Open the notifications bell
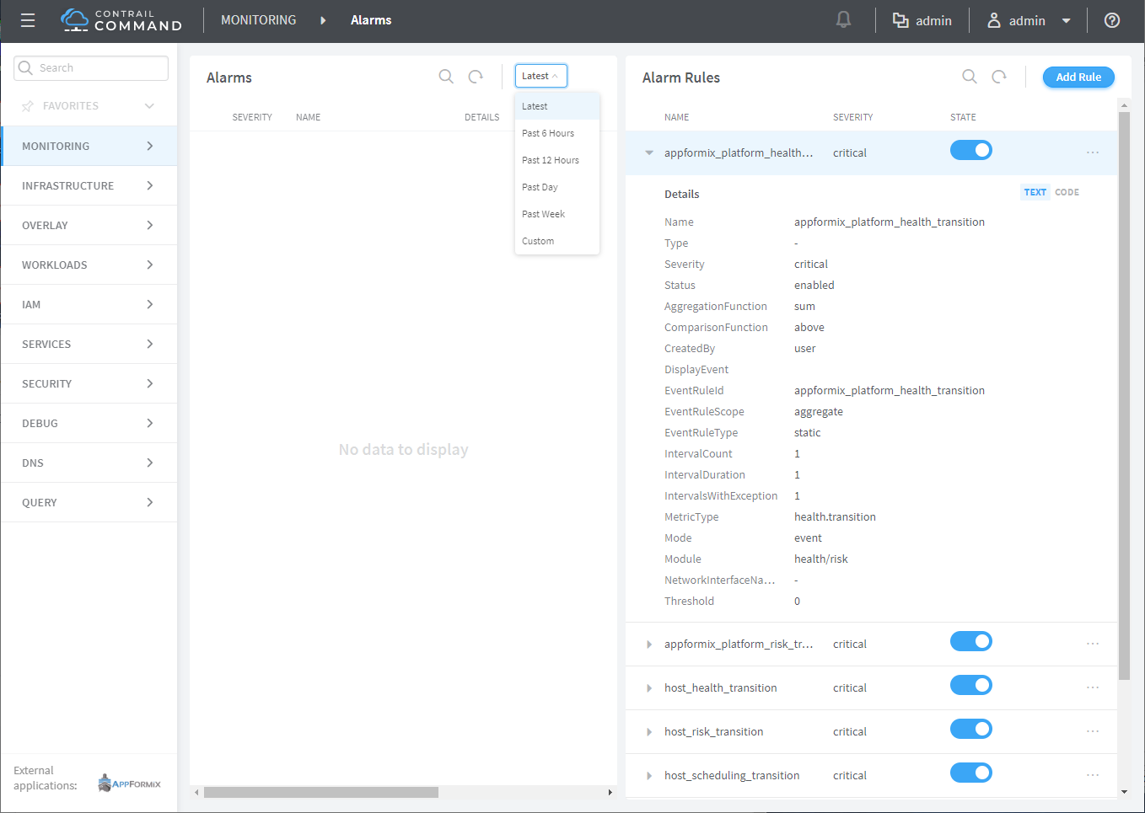Image resolution: width=1145 pixels, height=813 pixels. [x=843, y=20]
